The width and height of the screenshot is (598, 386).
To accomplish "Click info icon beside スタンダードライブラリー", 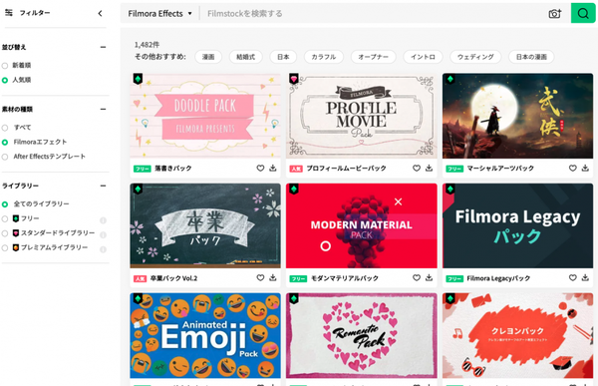I will point(103,234).
